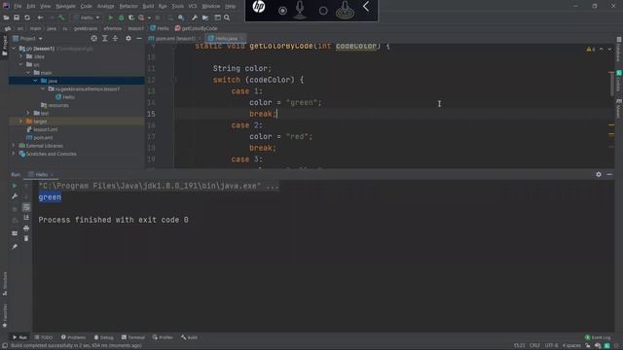Collapse the java folder node
Viewport: 623px width, 350px height.
(35, 81)
